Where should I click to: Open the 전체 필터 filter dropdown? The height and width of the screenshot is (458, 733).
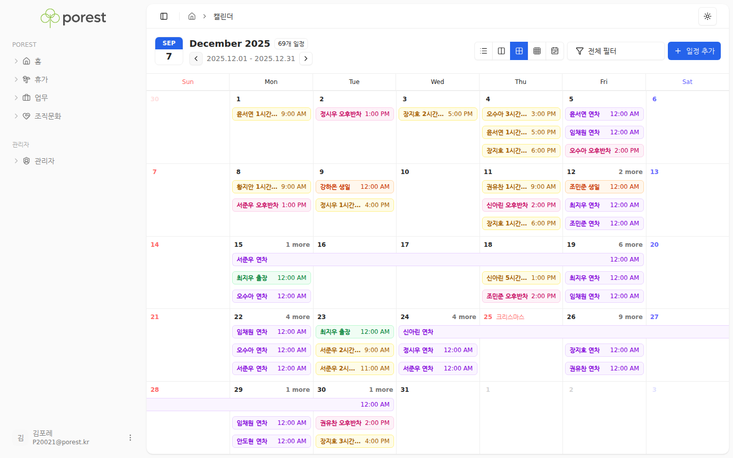click(x=616, y=51)
